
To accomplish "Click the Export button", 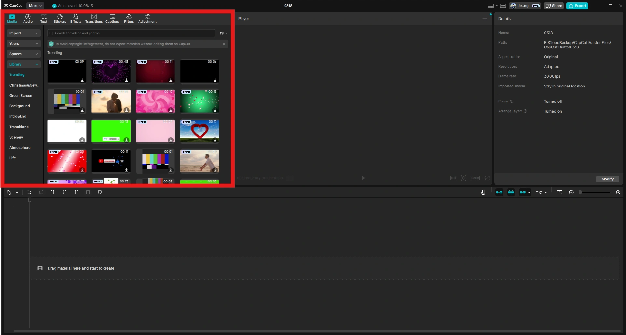I will (x=577, y=6).
